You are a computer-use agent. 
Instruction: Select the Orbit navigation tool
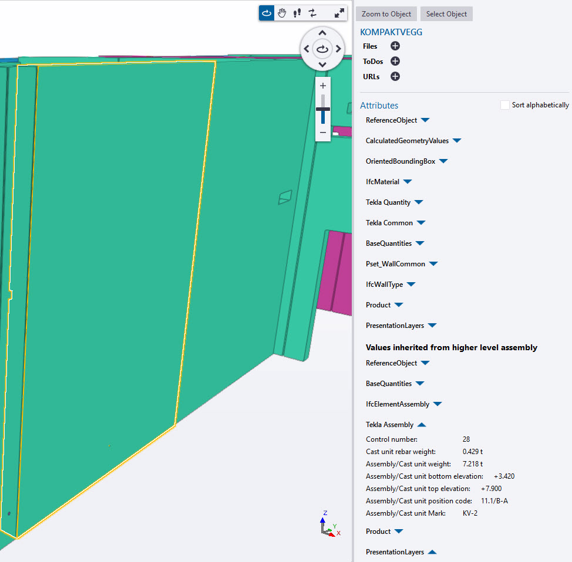pyautogui.click(x=267, y=12)
